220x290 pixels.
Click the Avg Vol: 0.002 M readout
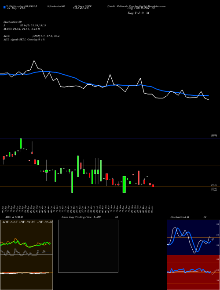coord(141,8)
